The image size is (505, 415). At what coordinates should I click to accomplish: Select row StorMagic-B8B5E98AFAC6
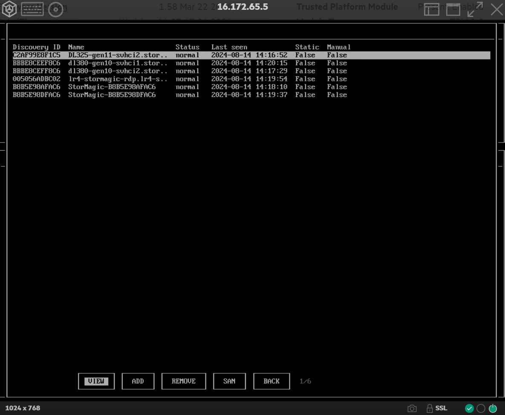tap(251, 87)
